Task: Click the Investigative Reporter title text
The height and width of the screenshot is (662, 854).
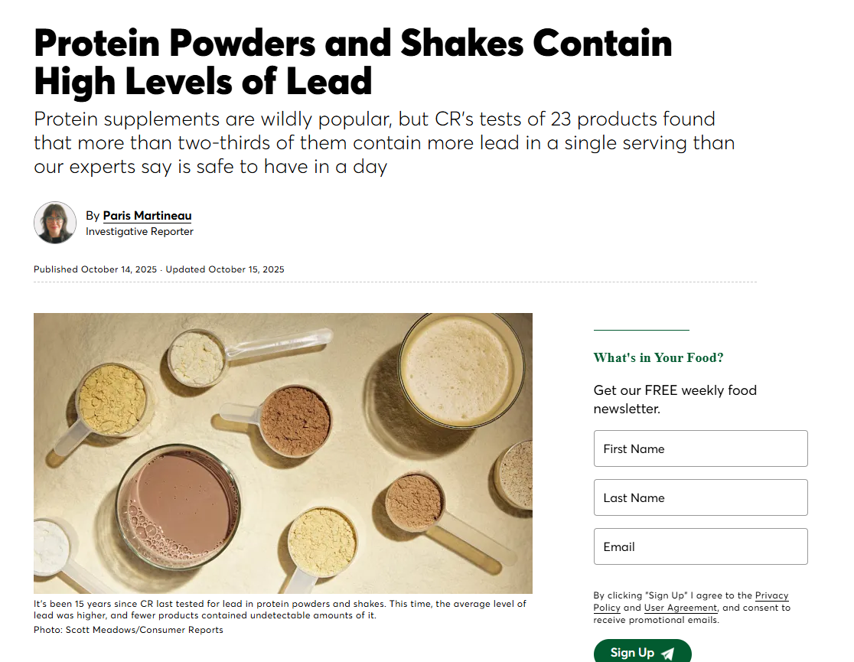Action: [139, 232]
